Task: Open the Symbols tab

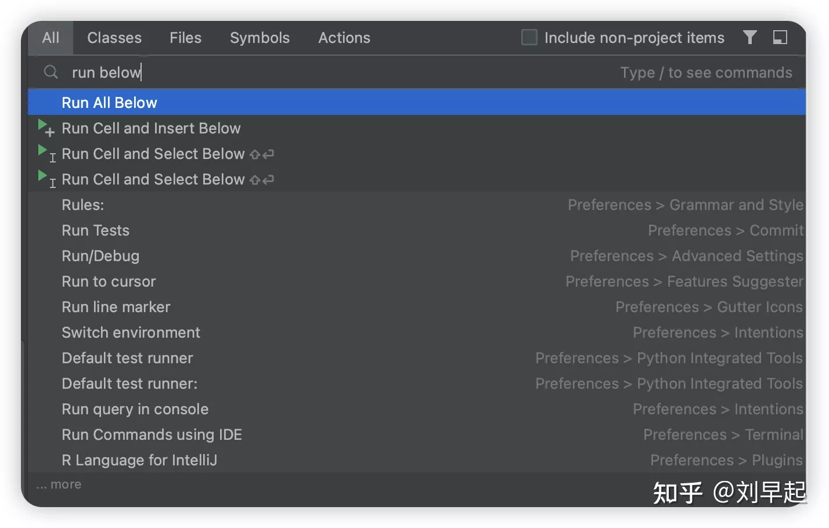Action: [259, 38]
